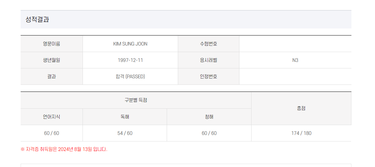Click the 독해 column header

coord(125,117)
